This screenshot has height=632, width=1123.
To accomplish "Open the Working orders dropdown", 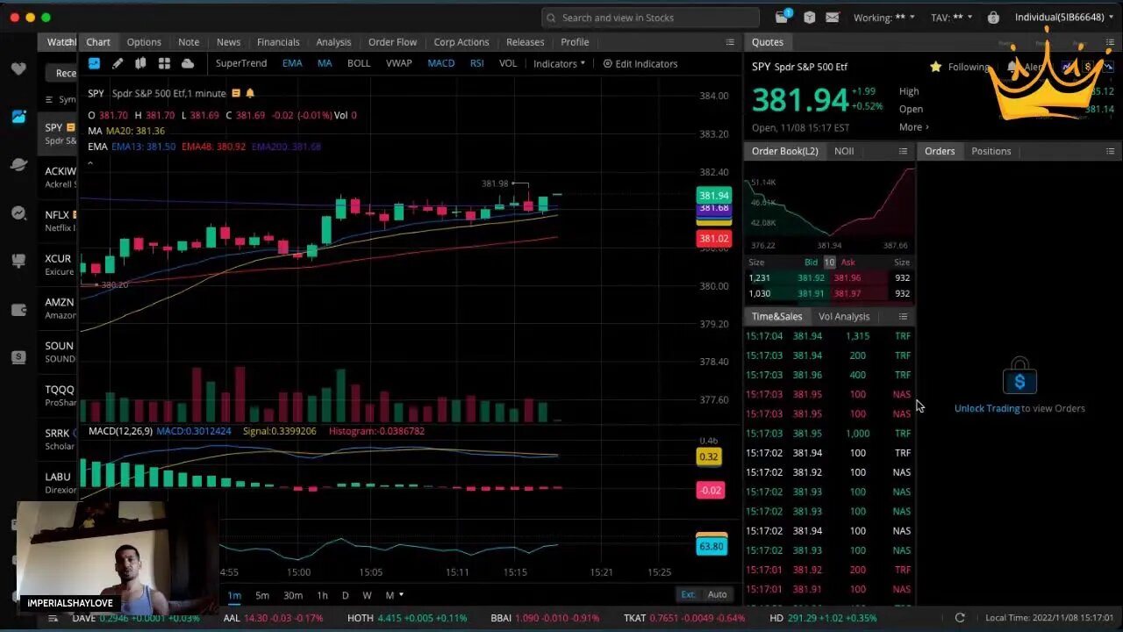I will [884, 17].
